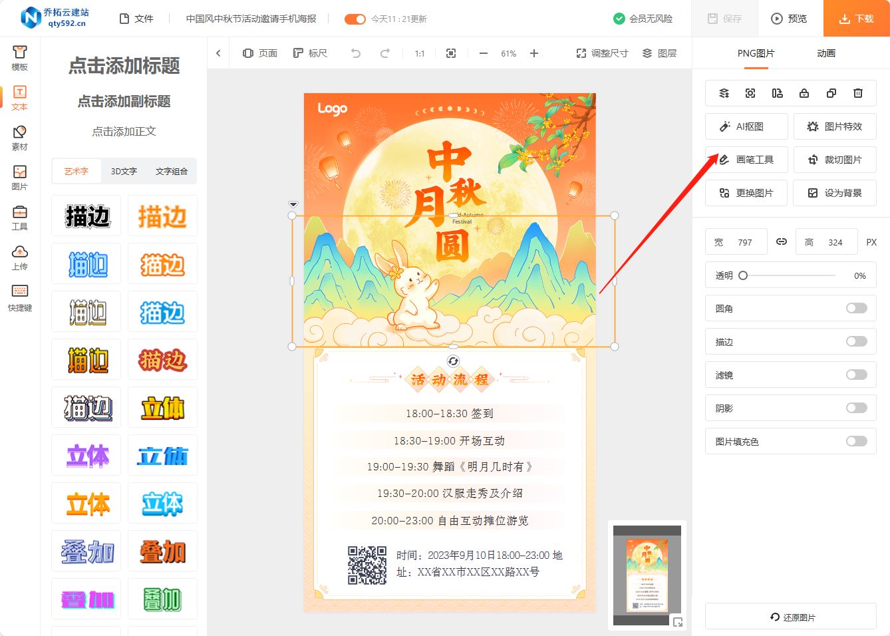The image size is (890, 636).
Task: Click the layer order icon in properties
Action: tap(724, 93)
